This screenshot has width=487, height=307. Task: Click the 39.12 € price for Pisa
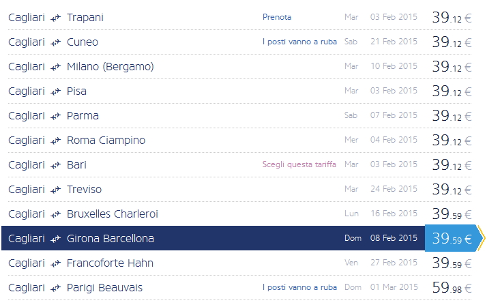click(x=452, y=91)
